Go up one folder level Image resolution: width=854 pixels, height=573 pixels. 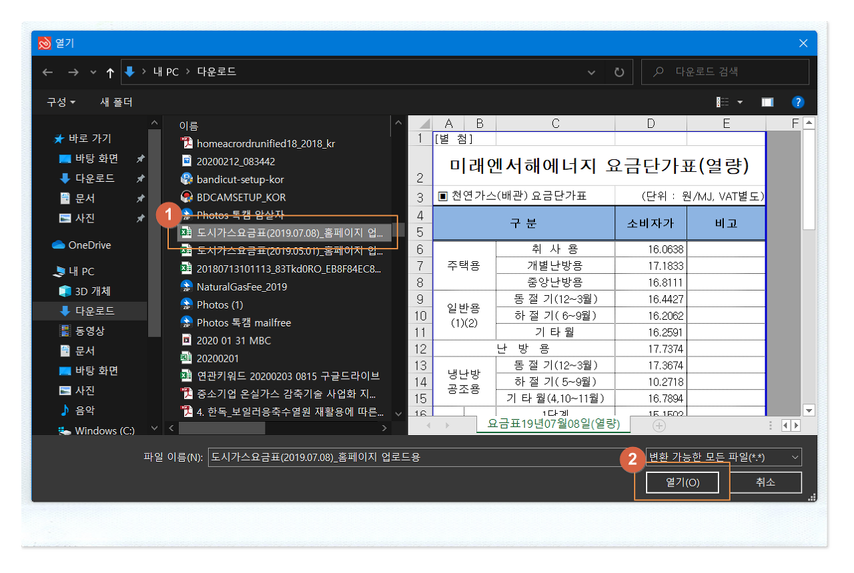(x=110, y=72)
